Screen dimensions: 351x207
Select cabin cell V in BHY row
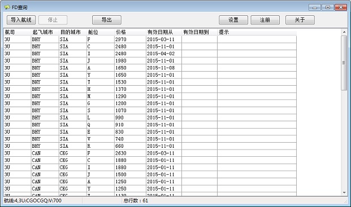pyautogui.click(x=100, y=139)
